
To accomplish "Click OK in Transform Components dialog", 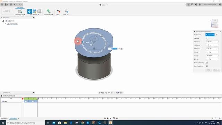I will [208, 70].
